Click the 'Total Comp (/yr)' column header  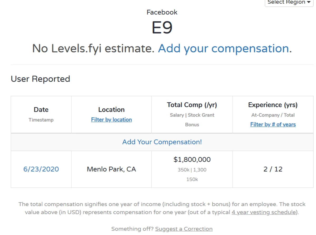pos(192,105)
